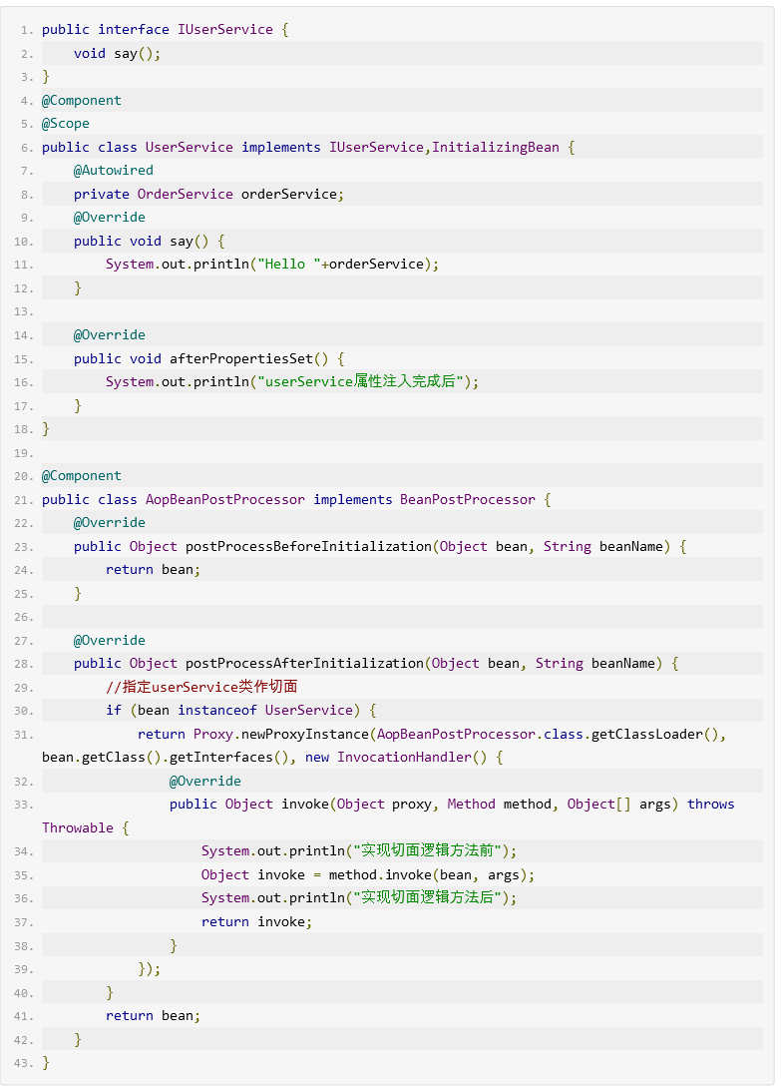Screen dimensions: 781x1089
Task: Click the "void say();" line
Action: pos(118,54)
